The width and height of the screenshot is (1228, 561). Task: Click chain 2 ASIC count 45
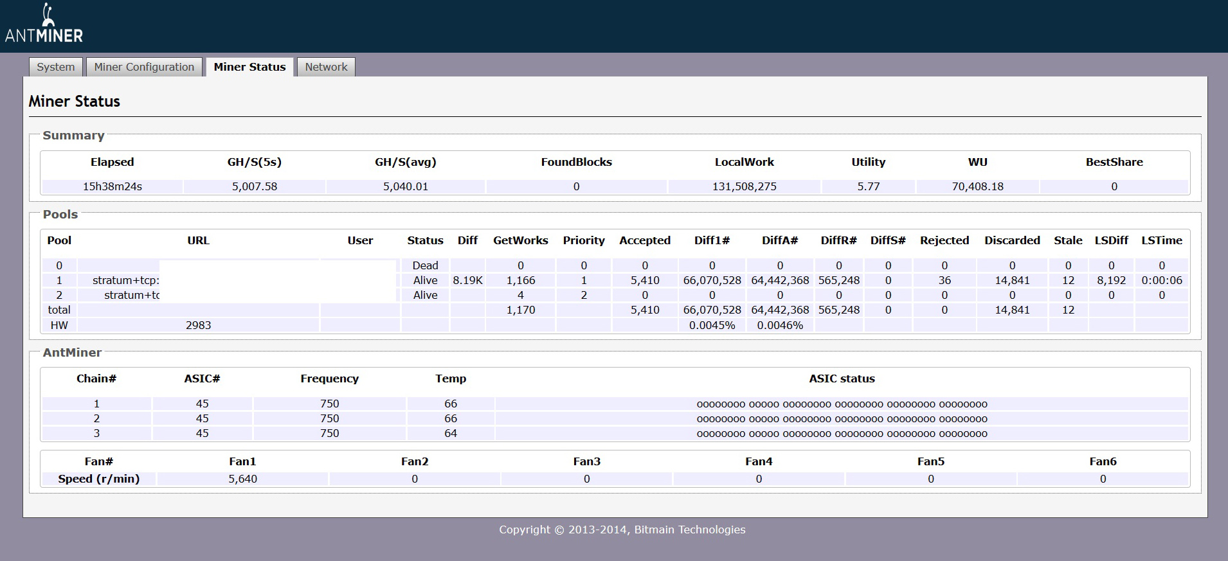tap(202, 418)
